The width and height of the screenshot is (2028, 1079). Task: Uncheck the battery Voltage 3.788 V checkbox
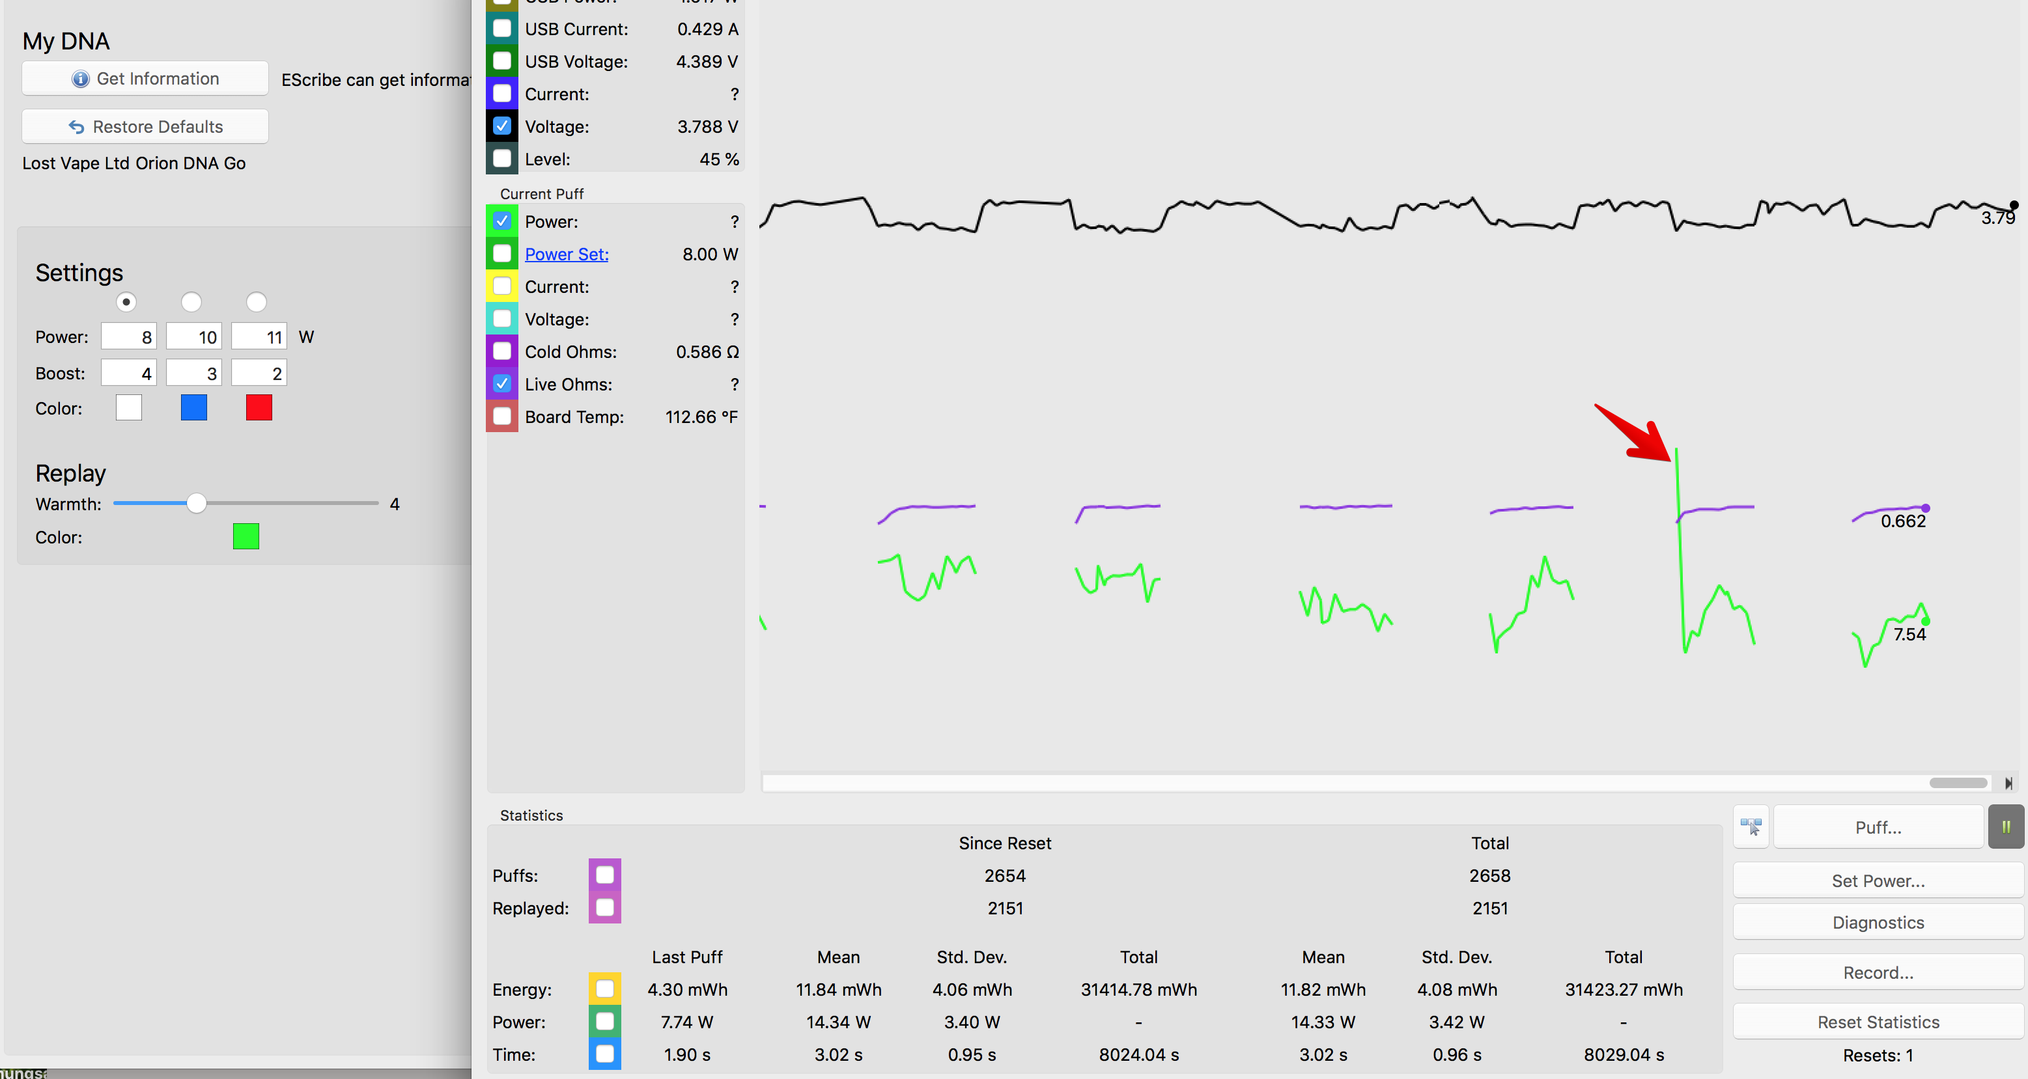[501, 126]
